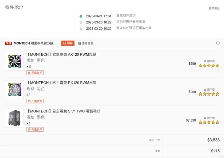Click the 15天鑑賞期 tag under AX120 fan
This screenshot has height=158, width=224.
[35, 73]
